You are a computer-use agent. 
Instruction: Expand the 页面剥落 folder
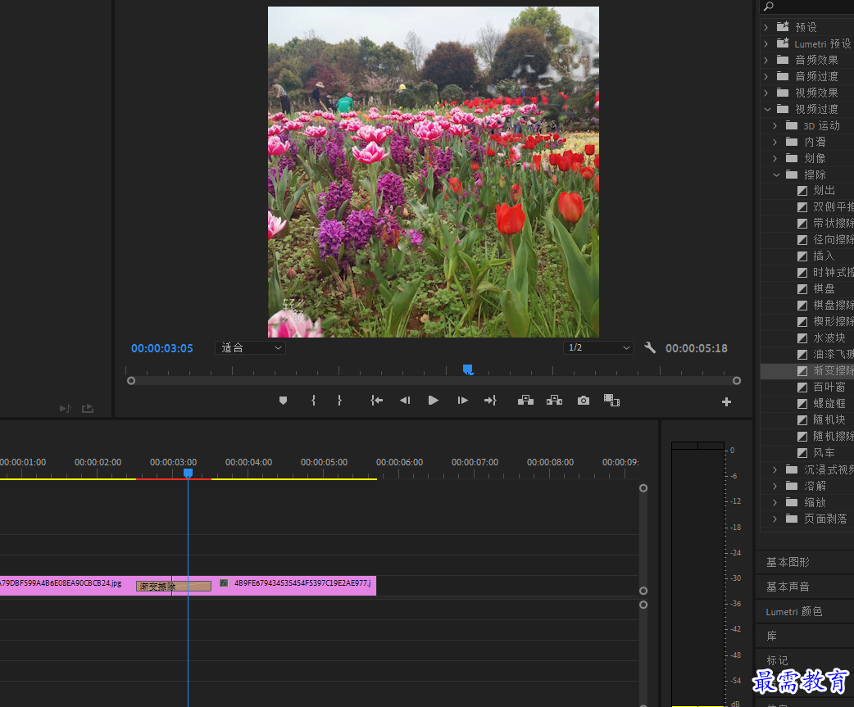click(775, 519)
